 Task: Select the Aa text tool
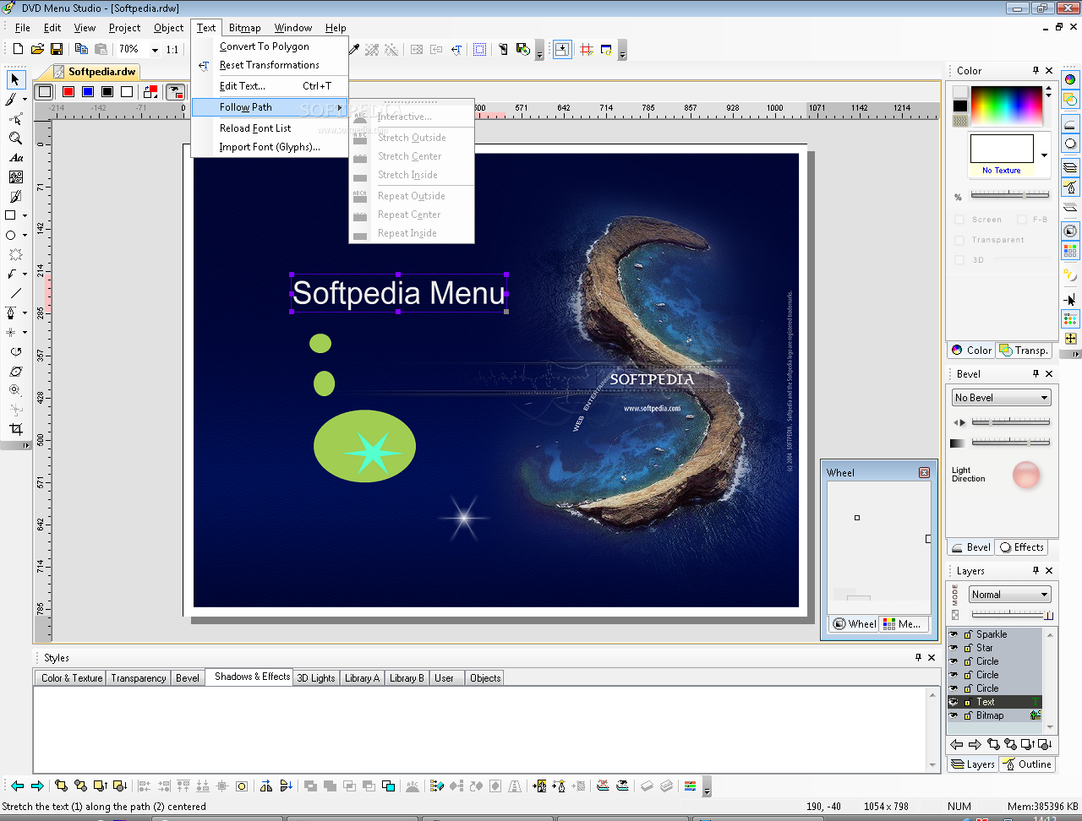[16, 158]
